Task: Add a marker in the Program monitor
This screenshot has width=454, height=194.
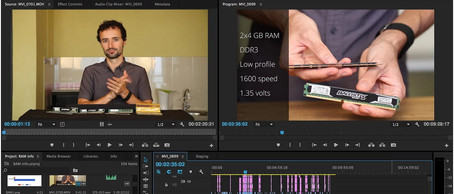Action: pyautogui.click(x=278, y=145)
